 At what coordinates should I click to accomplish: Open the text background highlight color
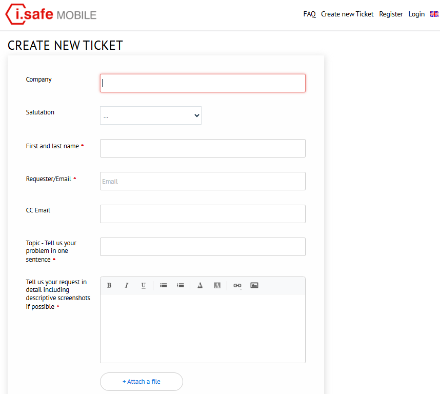pos(217,285)
